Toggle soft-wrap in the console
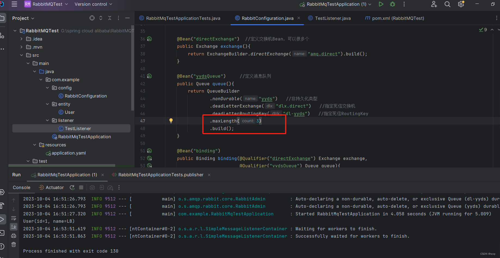The image size is (500, 258). pos(14,218)
